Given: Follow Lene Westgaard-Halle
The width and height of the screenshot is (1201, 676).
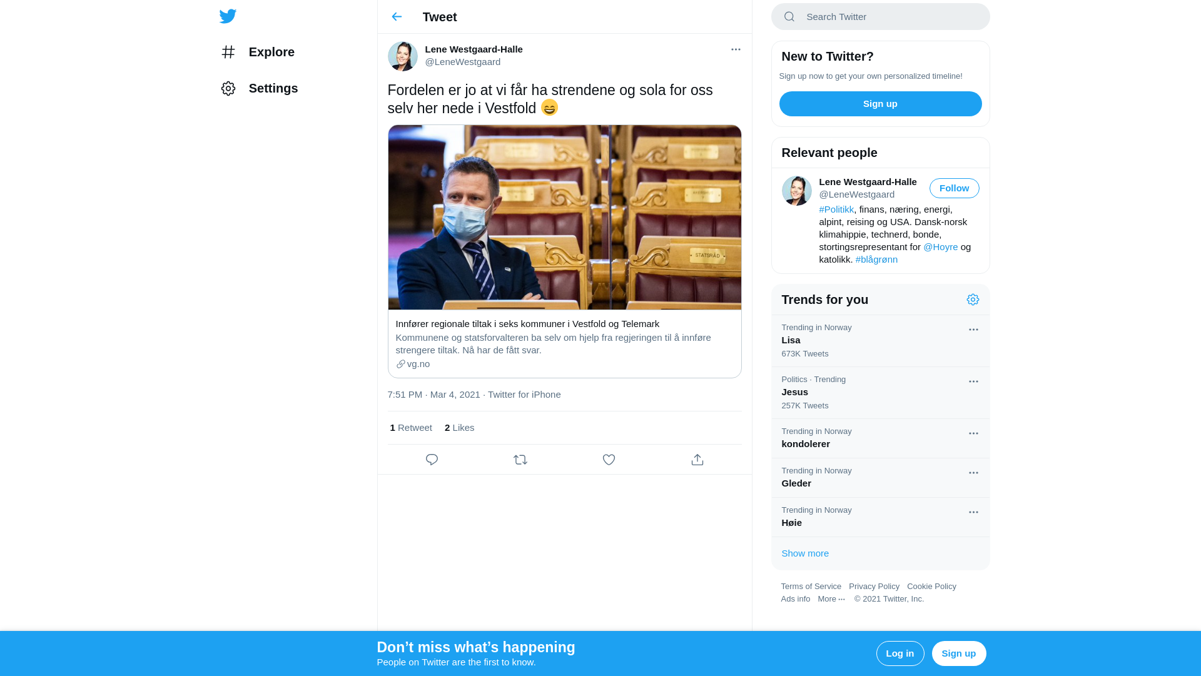Looking at the screenshot, I should click(954, 188).
